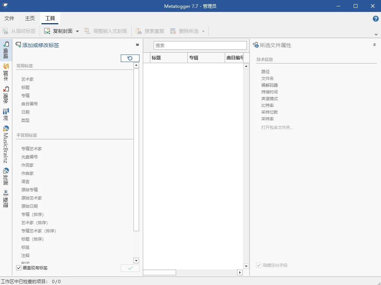Click 删除所选 toolbar item
Image resolution: width=381 pixels, height=285 pixels.
click(x=184, y=31)
